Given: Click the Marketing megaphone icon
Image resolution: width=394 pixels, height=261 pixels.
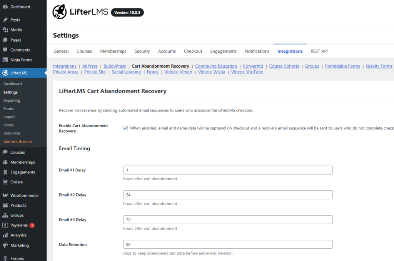Looking at the screenshot, I should 5,245.
